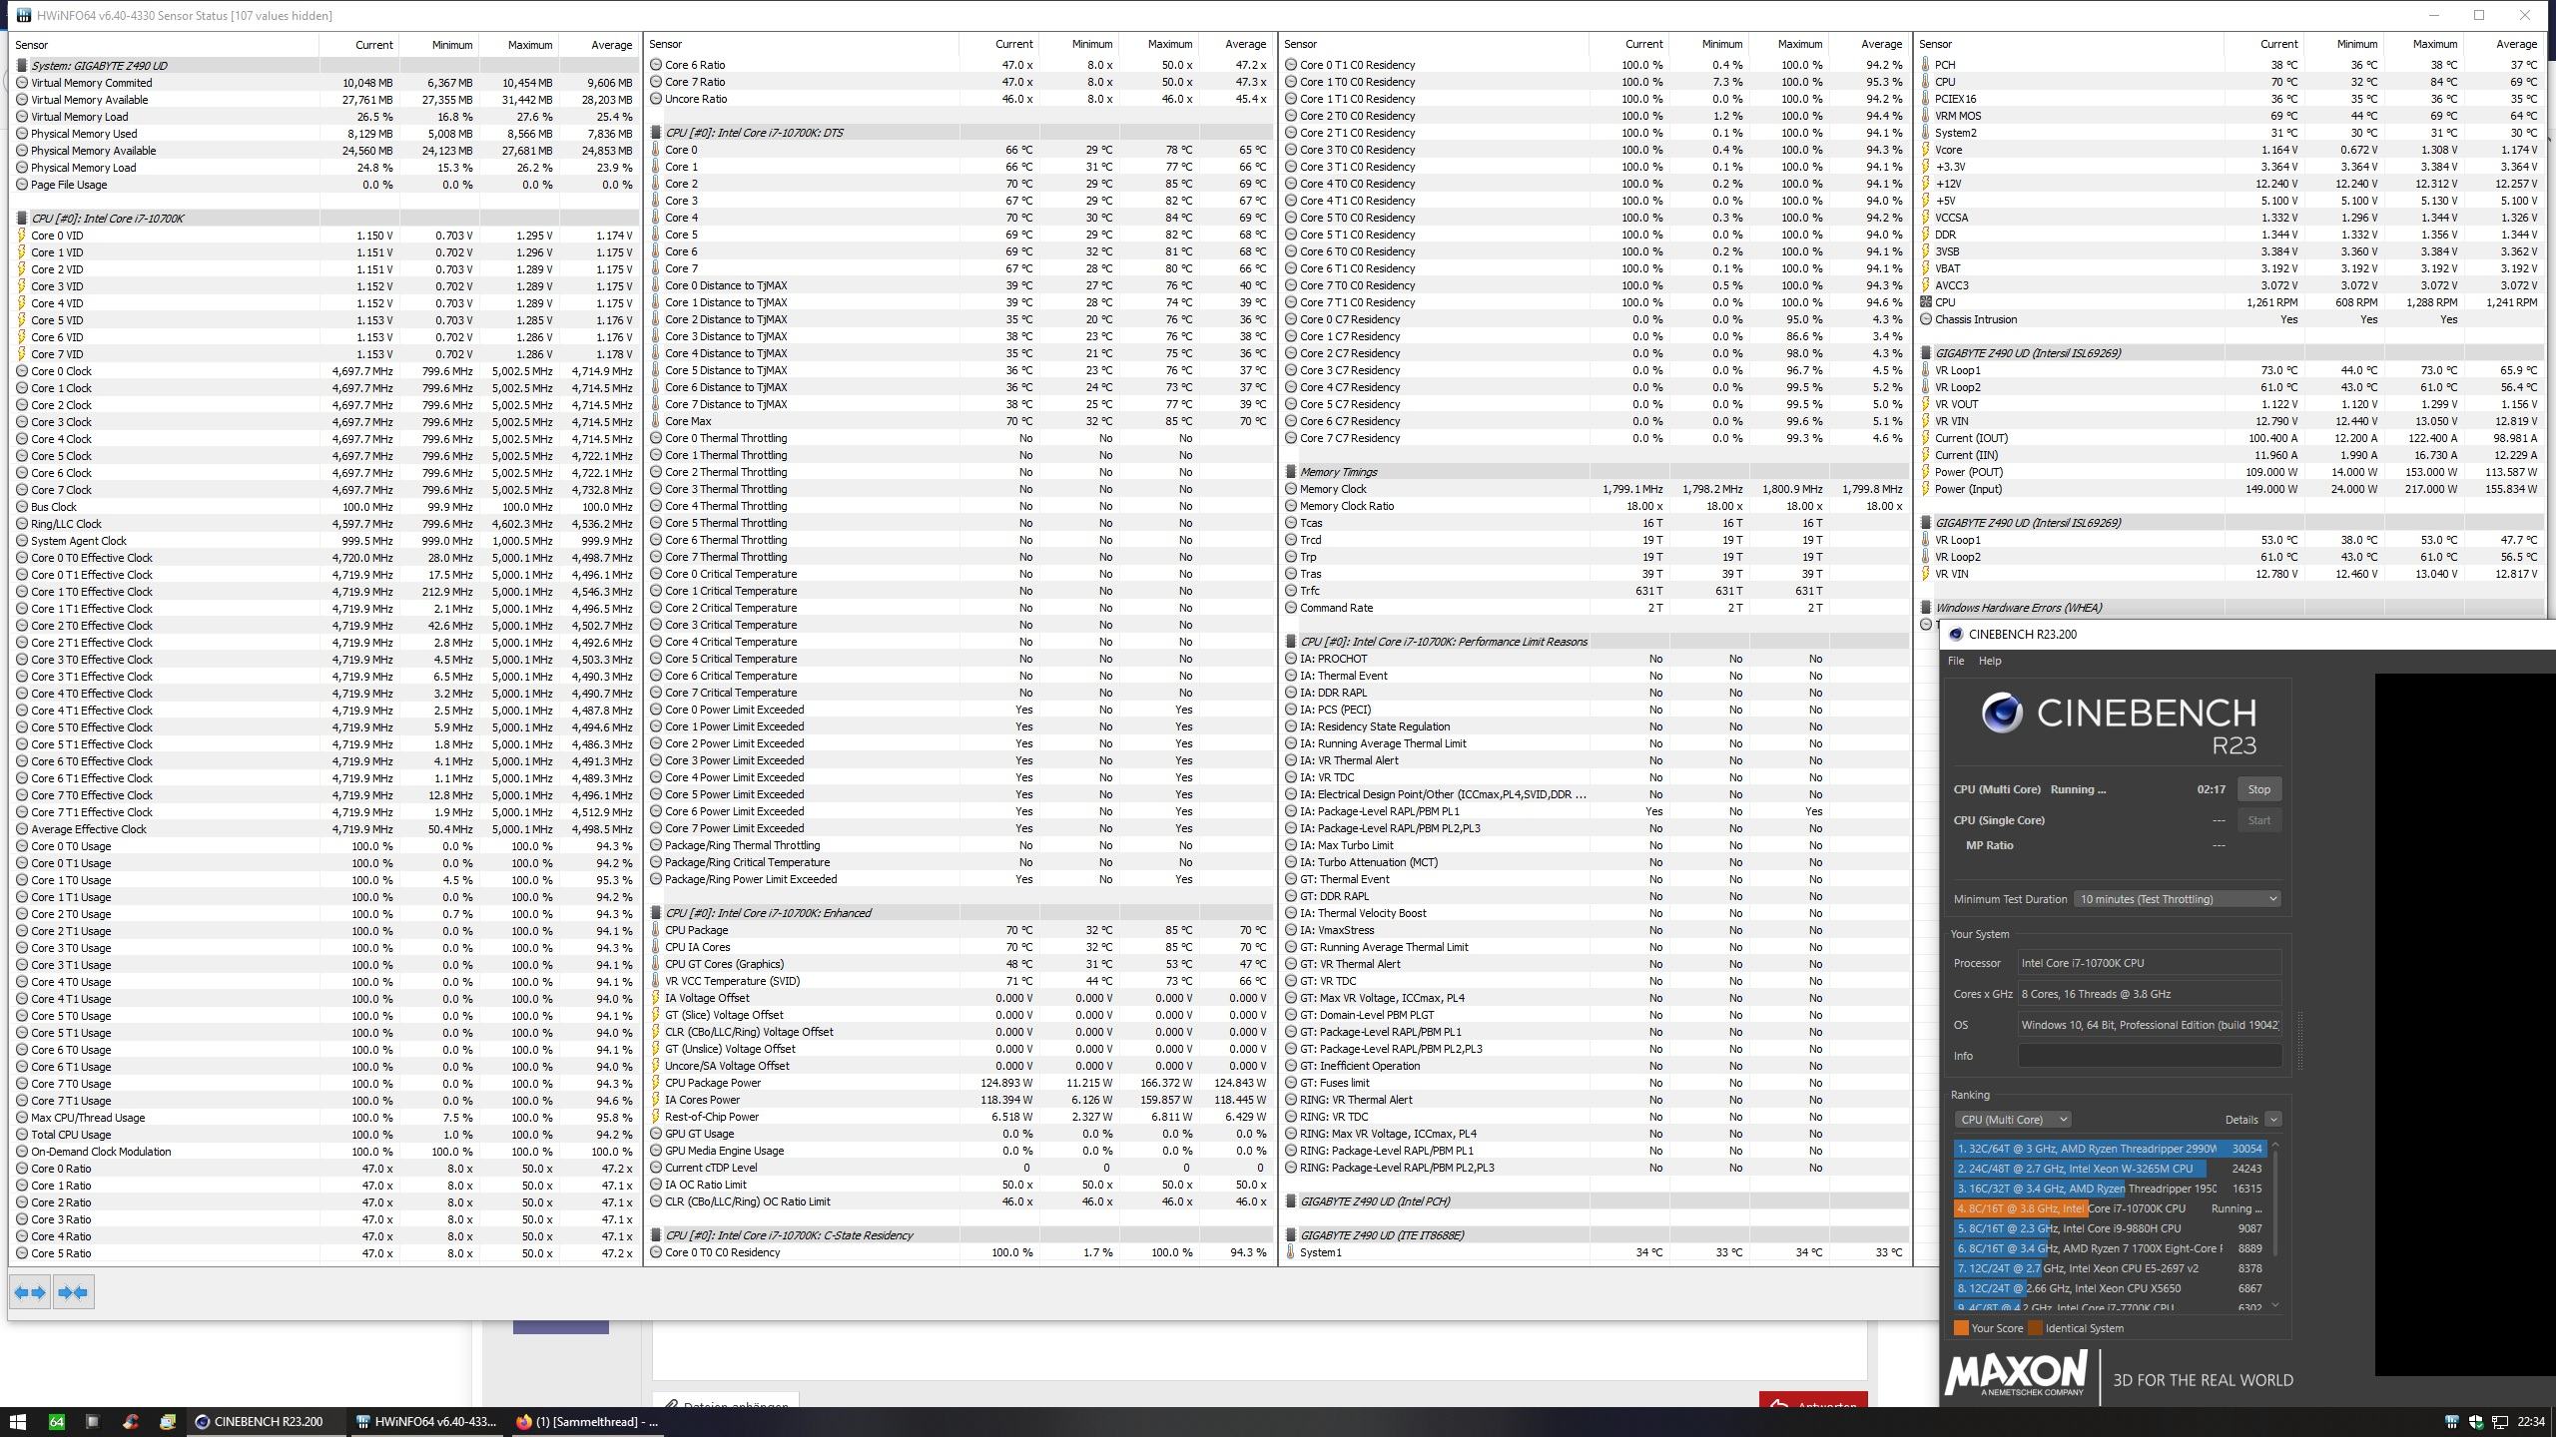This screenshot has height=1437, width=2556.
Task: Open the stacked-monitors taskbar icon
Action: (168, 1421)
